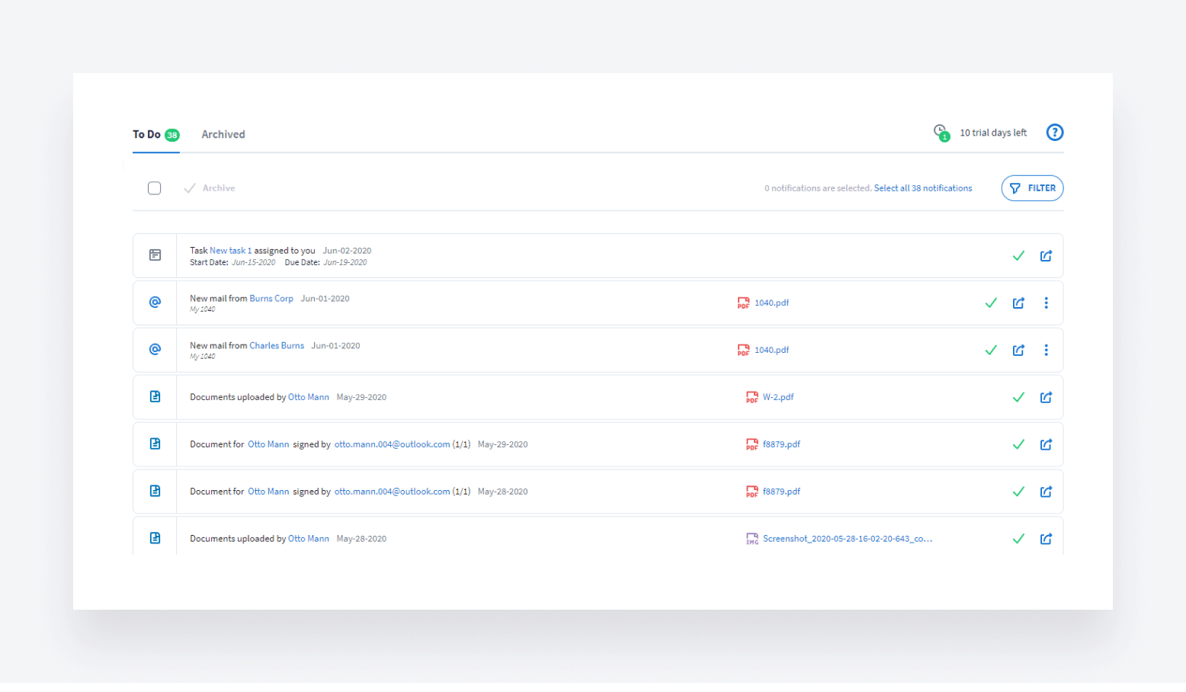Archive the W-2.pdf upload notification checkmark
The image size is (1186, 692).
pyautogui.click(x=1018, y=398)
